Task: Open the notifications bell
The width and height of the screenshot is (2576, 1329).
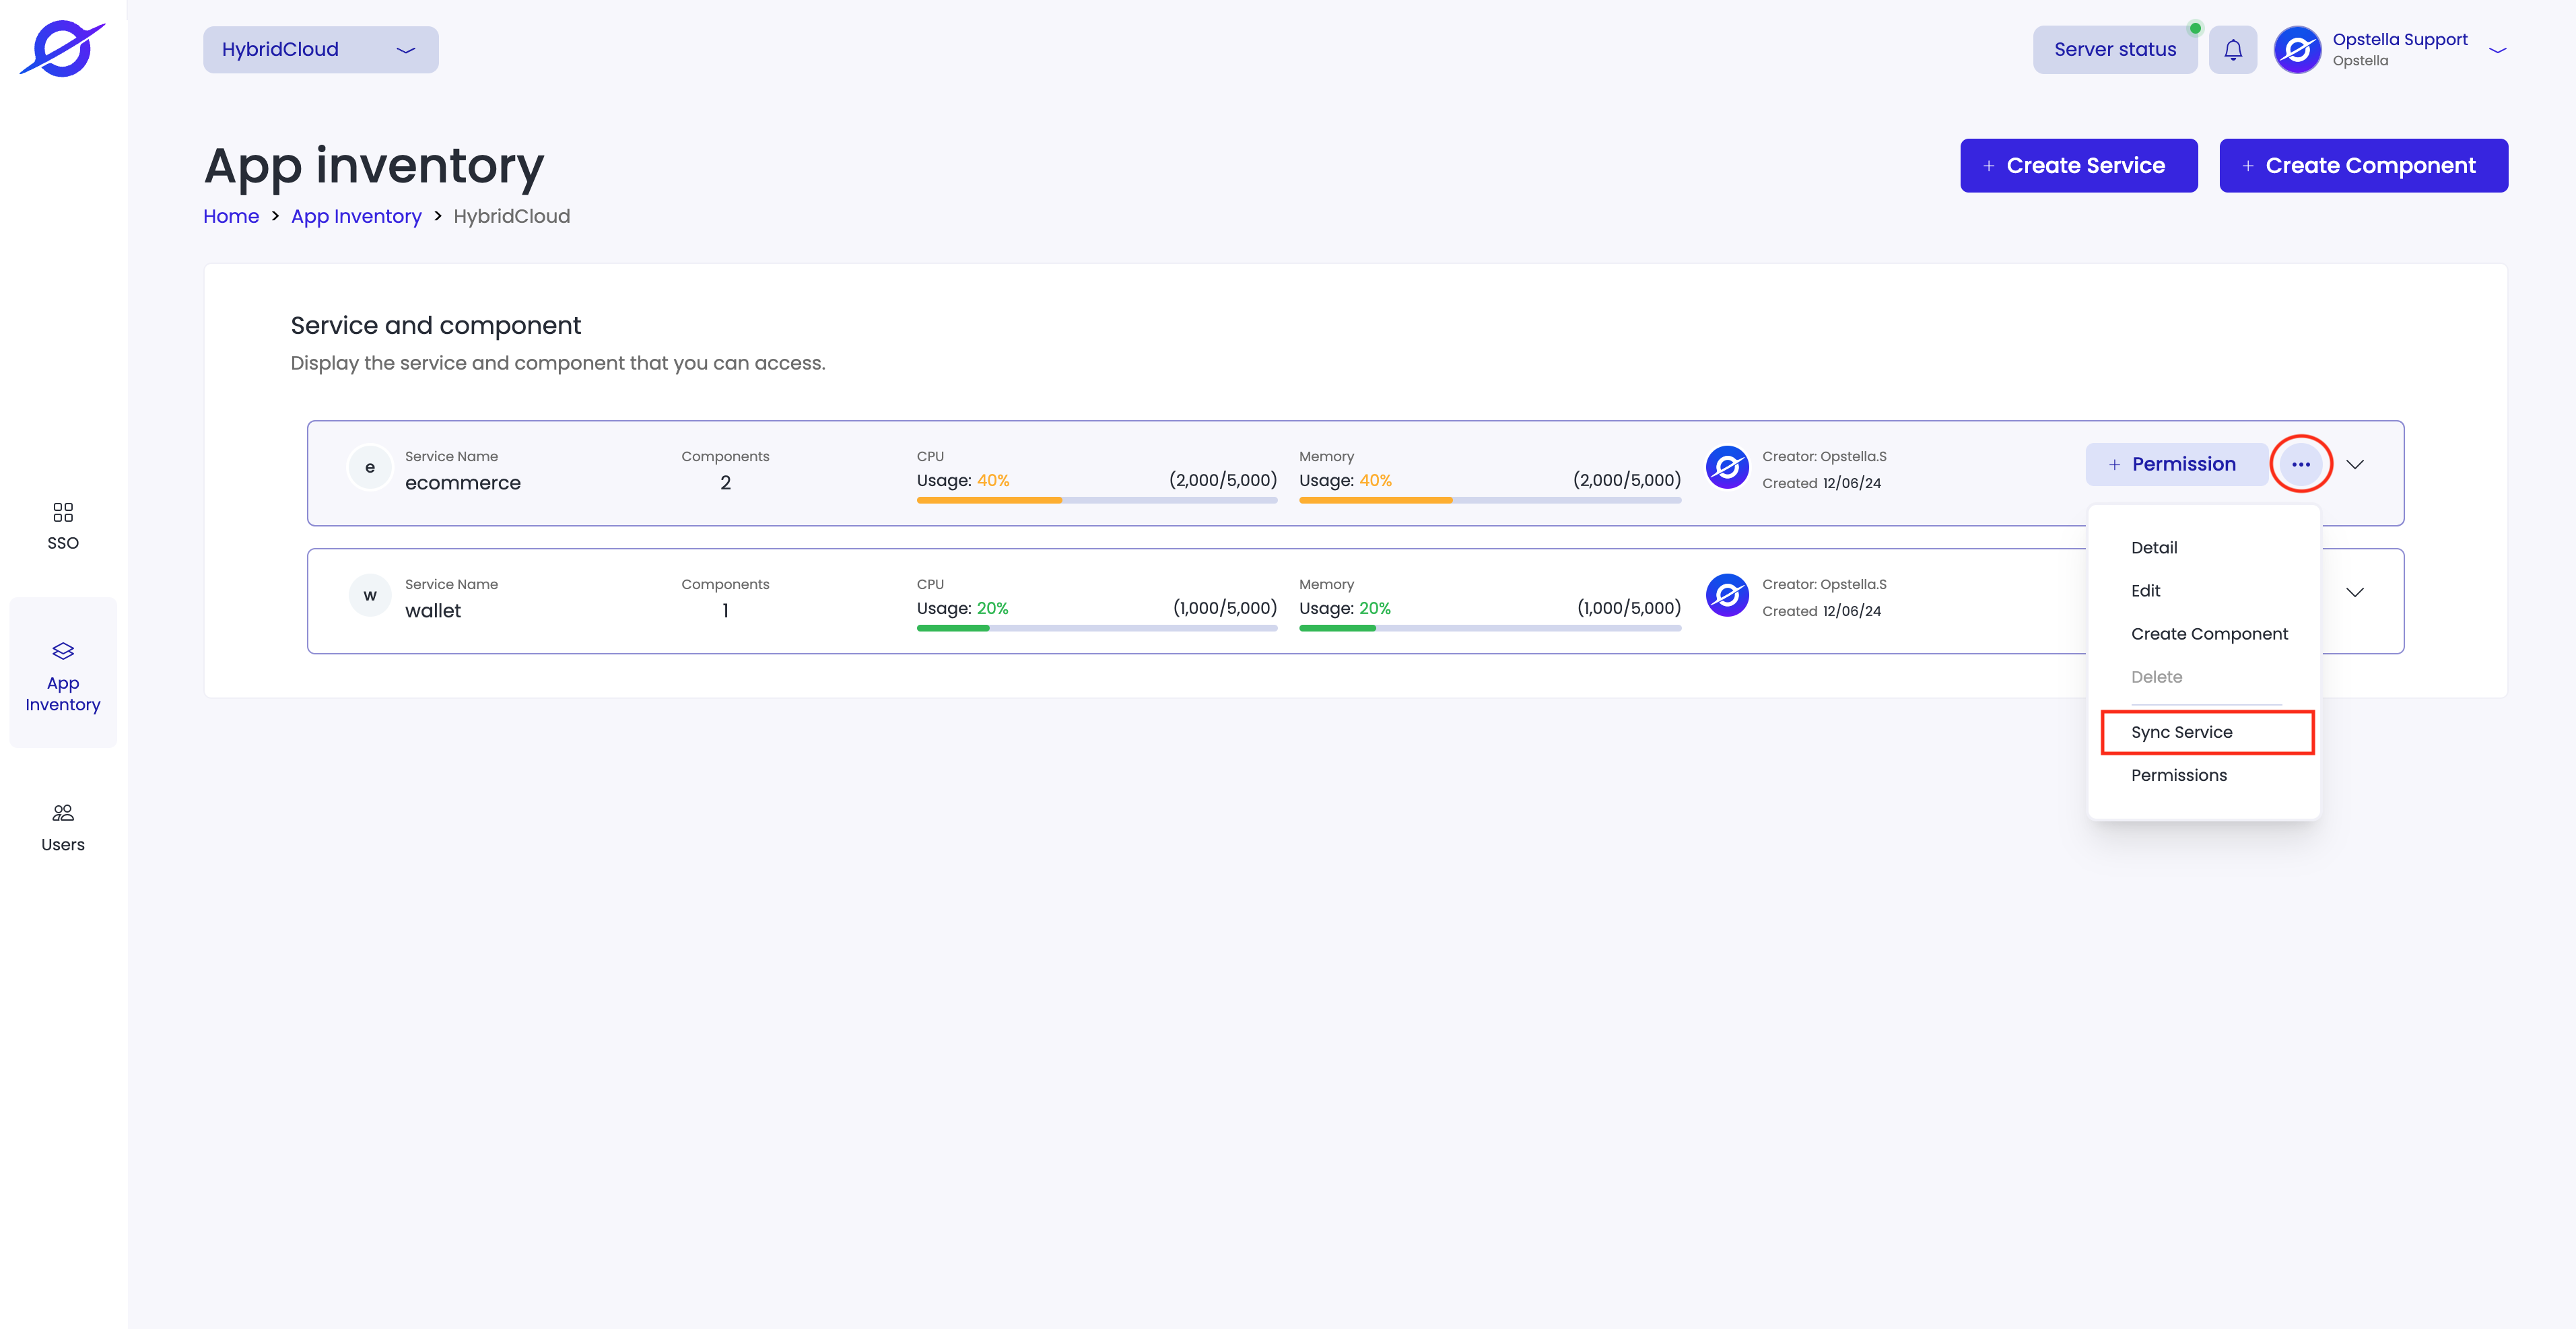Action: coord(2233,49)
